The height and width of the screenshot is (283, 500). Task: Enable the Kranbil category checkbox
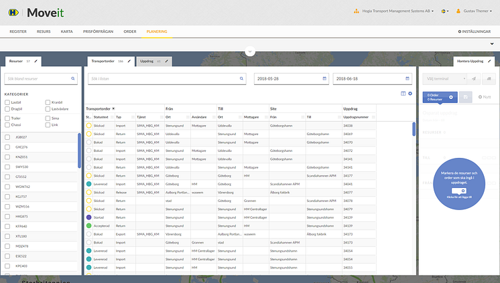click(48, 102)
